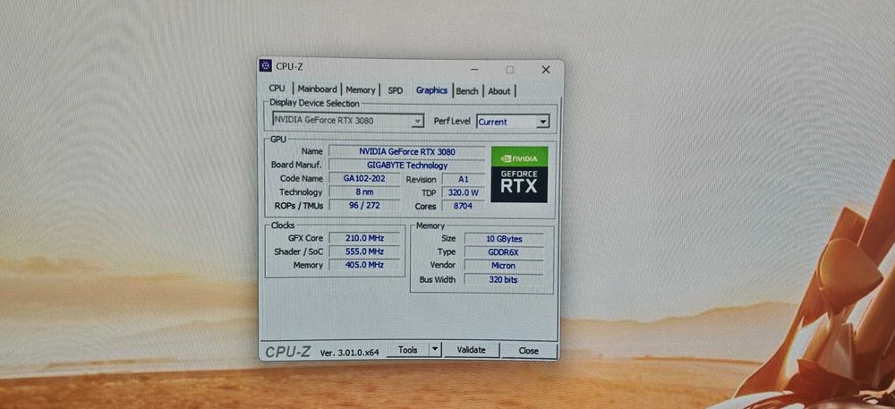Click the CPU-Z window title text
Screen dimensions: 895x409
pos(289,67)
